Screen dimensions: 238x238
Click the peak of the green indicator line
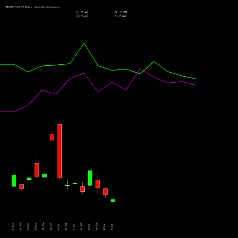coord(84,43)
